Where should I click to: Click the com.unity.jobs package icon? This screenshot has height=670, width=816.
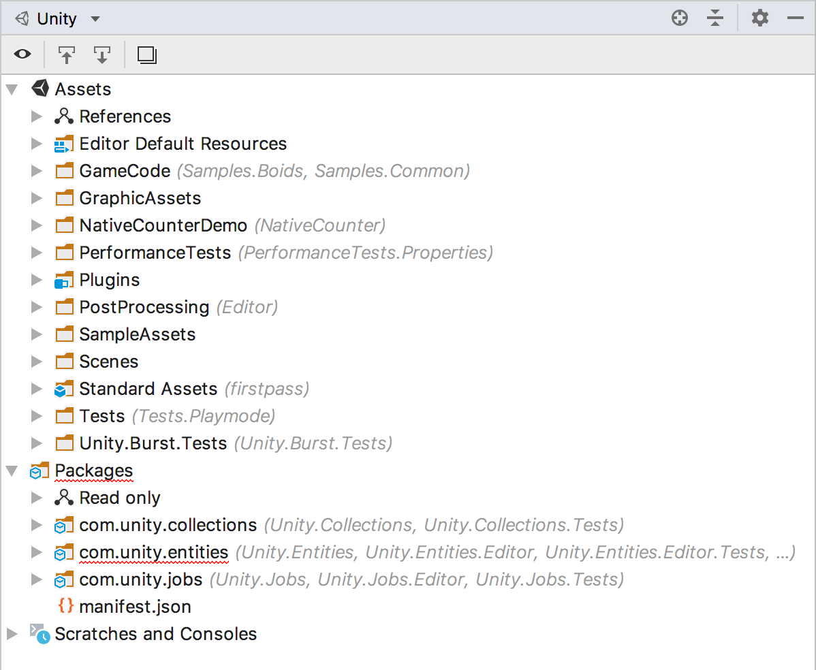coord(64,579)
